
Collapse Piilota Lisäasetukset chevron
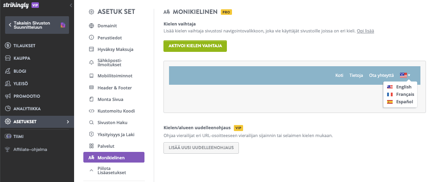click(x=92, y=171)
